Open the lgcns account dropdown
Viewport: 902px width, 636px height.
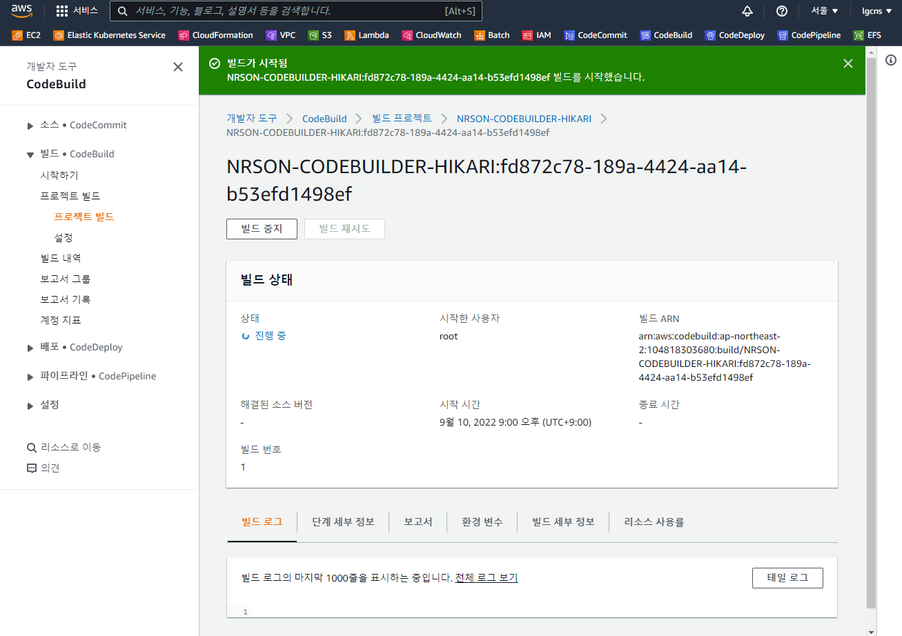876,11
